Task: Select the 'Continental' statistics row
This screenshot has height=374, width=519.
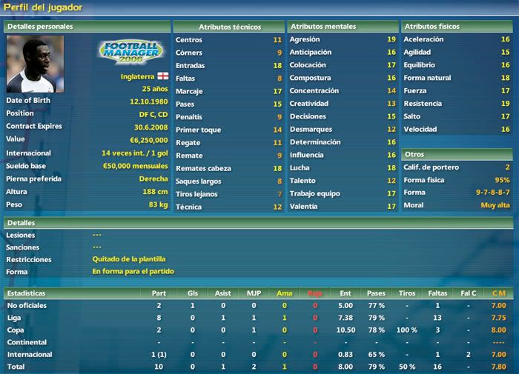Action: pyautogui.click(x=259, y=342)
